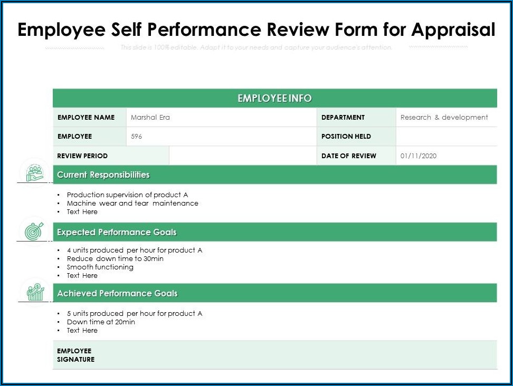513x386 pixels.
Task: Select the empty Position Held field
Action: pyautogui.click(x=446, y=136)
